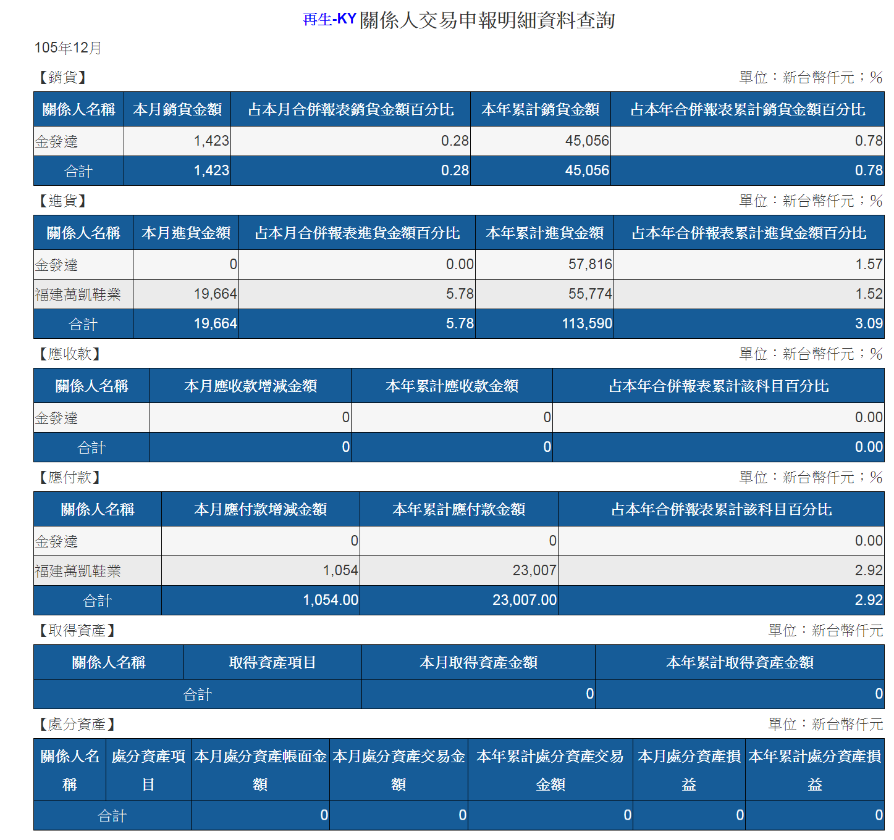This screenshot has height=840, width=894.
Task: Click the 【應付款】 section heading
Action: coord(70,477)
